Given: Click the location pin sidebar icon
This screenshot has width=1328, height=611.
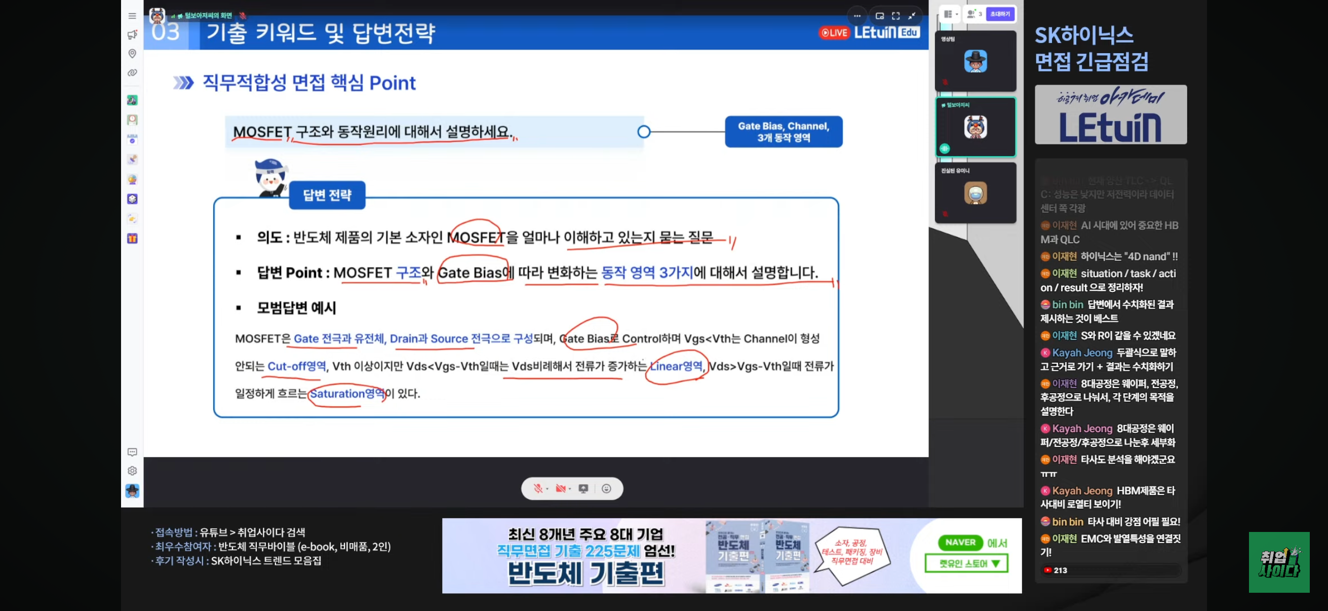Looking at the screenshot, I should point(133,54).
